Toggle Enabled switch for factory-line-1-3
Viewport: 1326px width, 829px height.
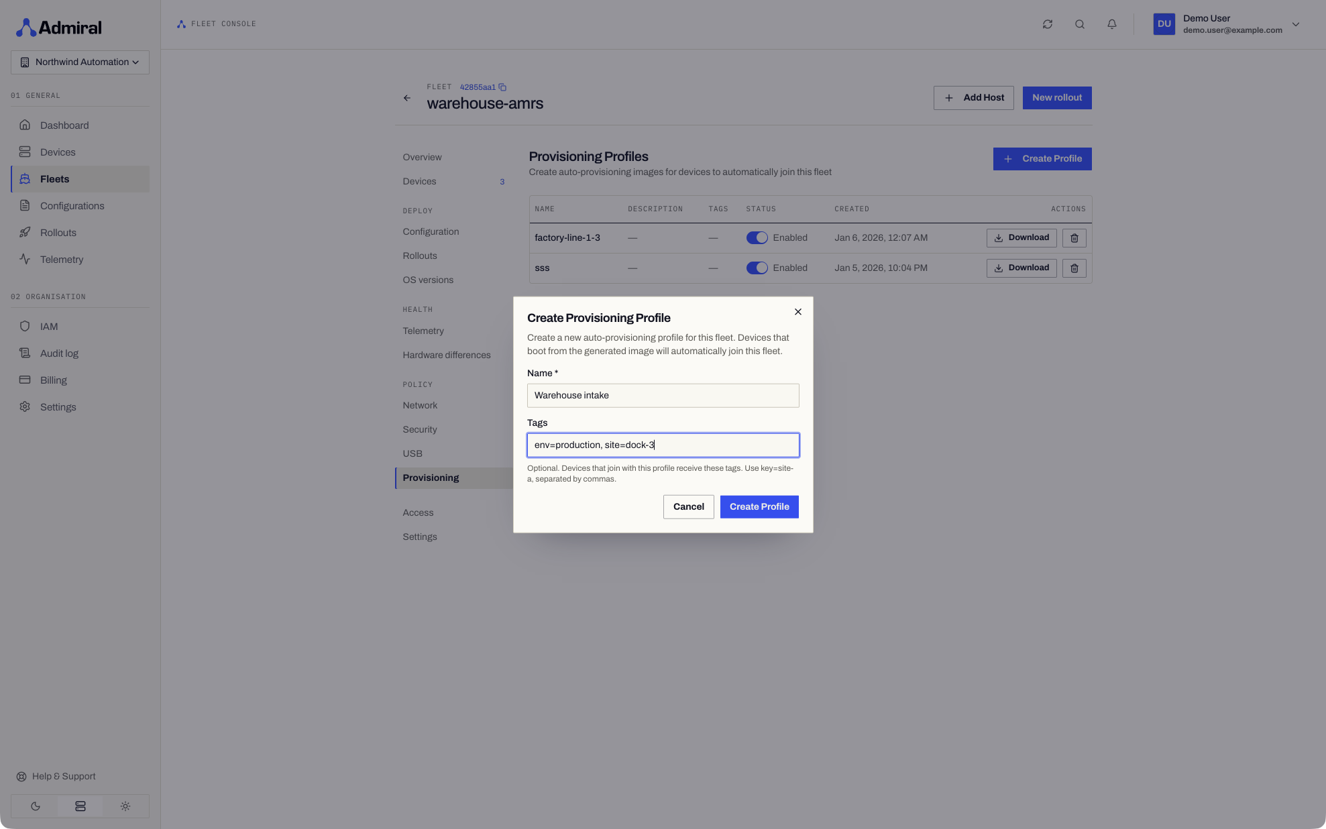tap(757, 238)
